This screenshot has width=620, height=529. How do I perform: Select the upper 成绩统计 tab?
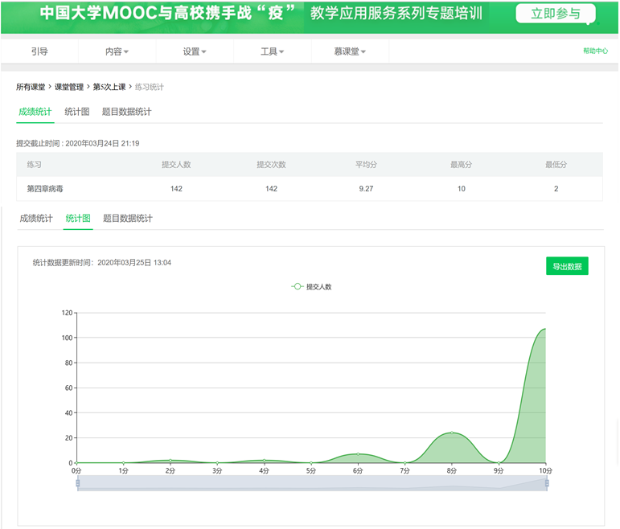pos(35,112)
